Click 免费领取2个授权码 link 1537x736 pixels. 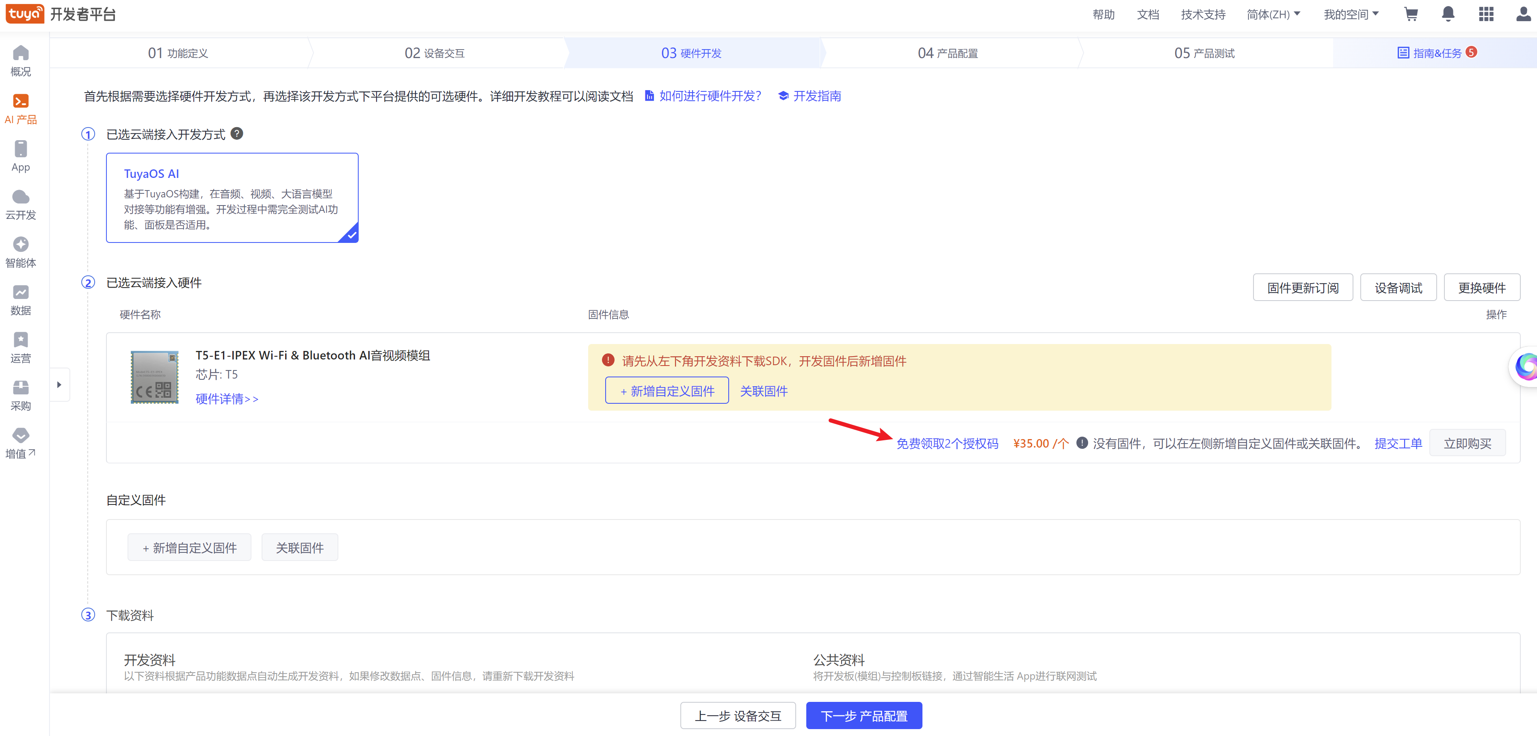click(x=947, y=443)
